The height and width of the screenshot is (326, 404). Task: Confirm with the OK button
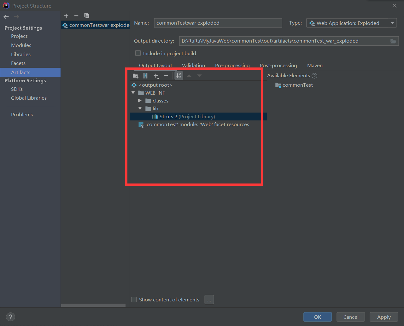(x=318, y=317)
